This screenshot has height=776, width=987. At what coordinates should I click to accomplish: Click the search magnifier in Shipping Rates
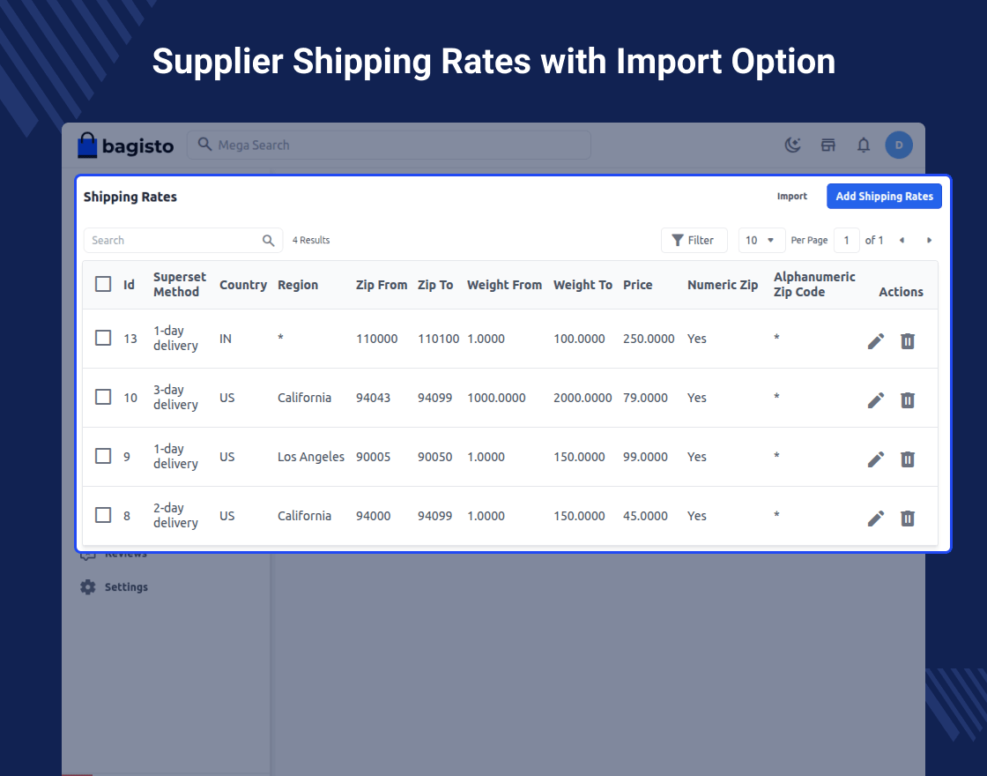(x=268, y=241)
